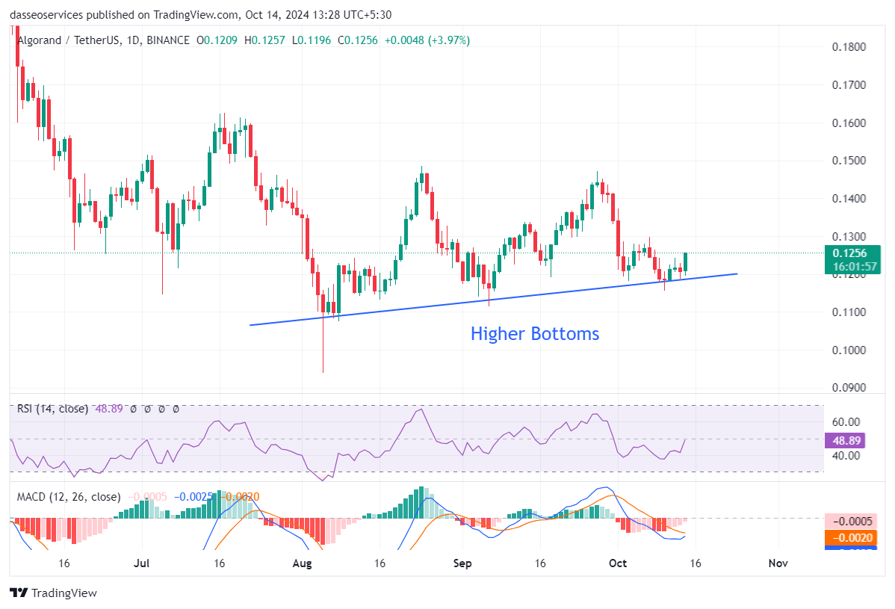Click the Sep label on date axis

[x=462, y=563]
